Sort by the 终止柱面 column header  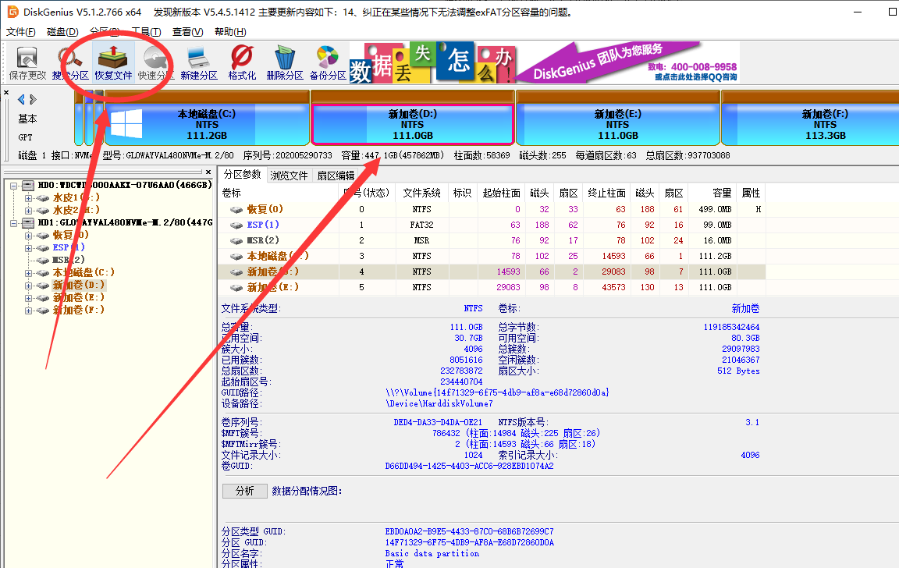pos(607,193)
